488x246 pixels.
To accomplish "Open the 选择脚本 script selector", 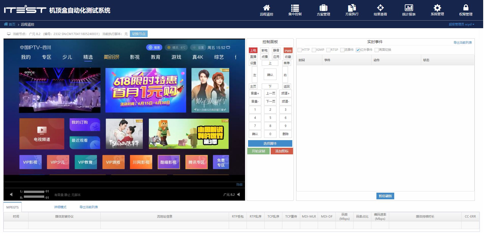I will click(x=270, y=143).
